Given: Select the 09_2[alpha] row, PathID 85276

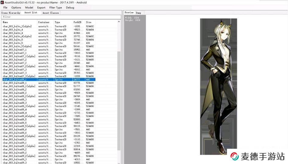Looking at the screenshot, I should tap(49, 156).
